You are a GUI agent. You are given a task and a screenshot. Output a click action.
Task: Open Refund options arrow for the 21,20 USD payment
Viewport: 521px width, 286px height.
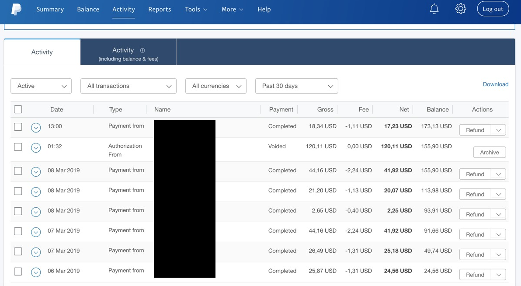point(498,194)
